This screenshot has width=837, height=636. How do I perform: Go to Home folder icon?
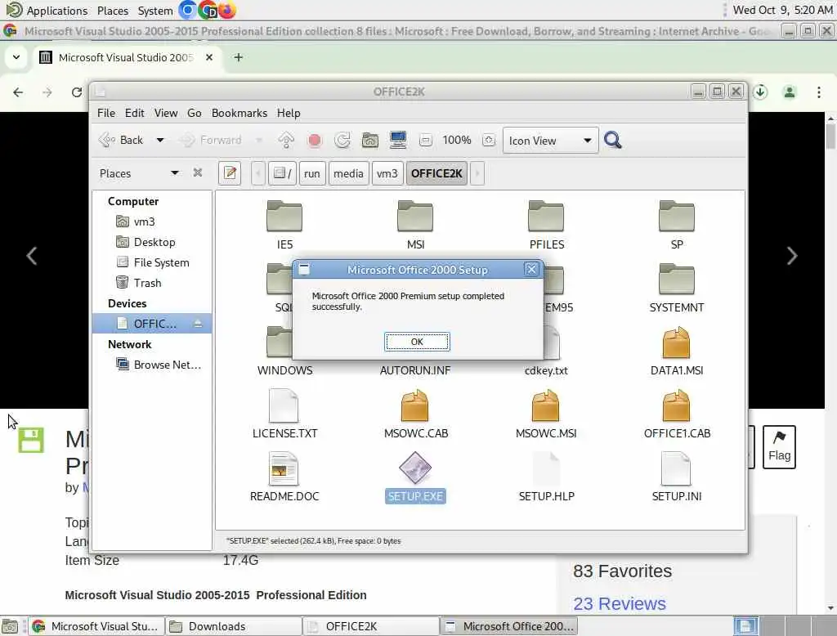coord(370,140)
